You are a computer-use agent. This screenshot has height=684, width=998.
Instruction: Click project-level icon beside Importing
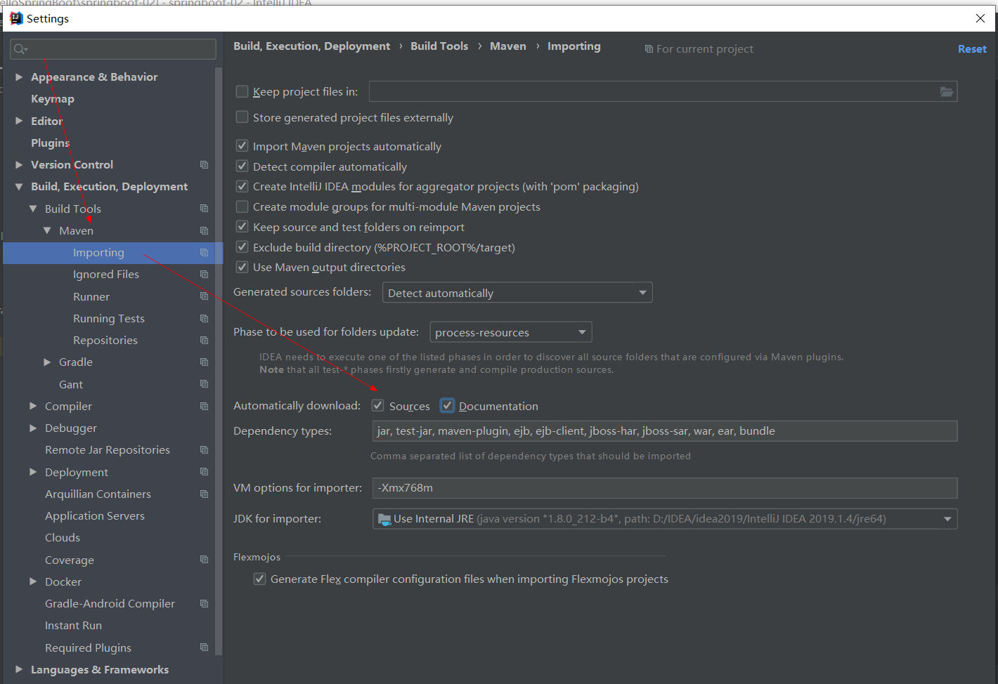pyautogui.click(x=204, y=252)
